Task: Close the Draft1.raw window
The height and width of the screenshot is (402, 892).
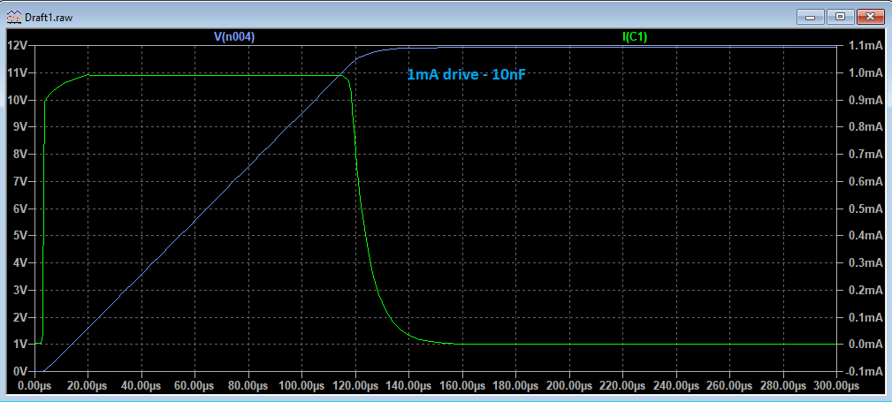Action: (871, 17)
